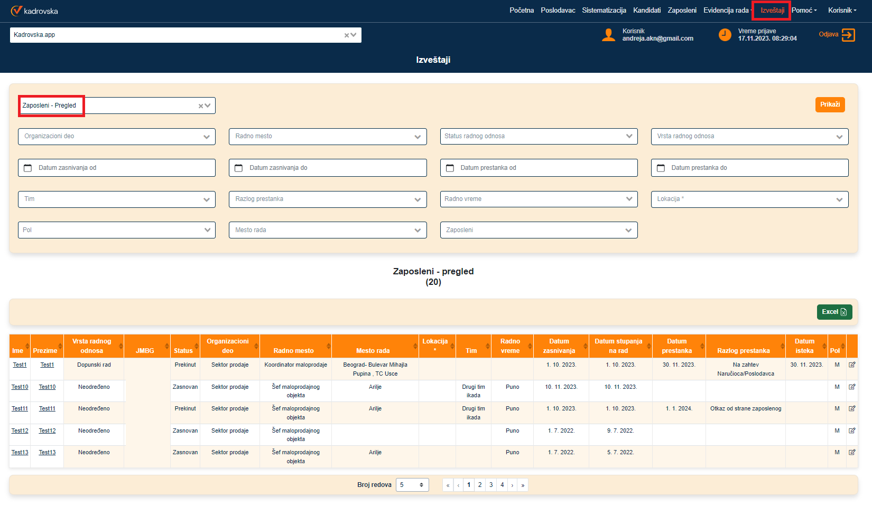The width and height of the screenshot is (872, 507).
Task: Open the Kandidati menu item
Action: click(646, 11)
